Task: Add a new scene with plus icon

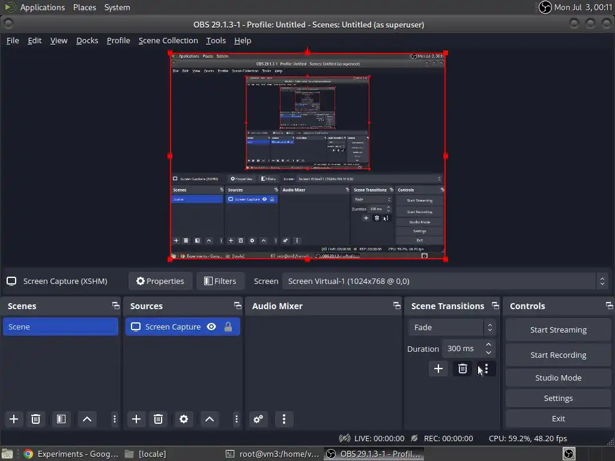Action: pos(14,419)
